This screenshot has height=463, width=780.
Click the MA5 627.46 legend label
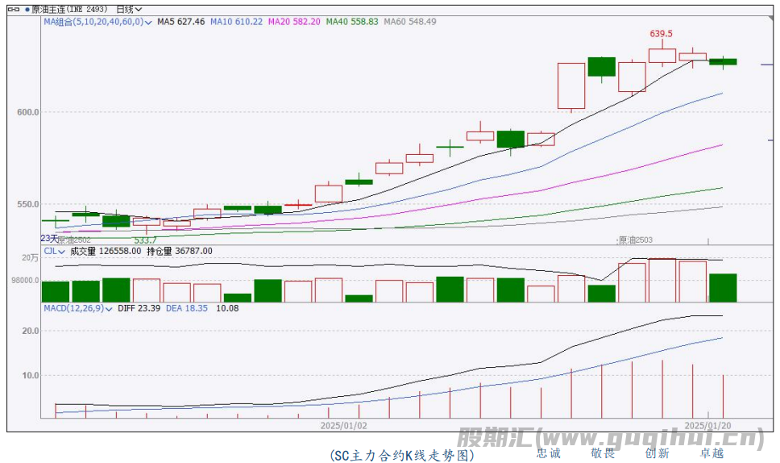pos(181,22)
